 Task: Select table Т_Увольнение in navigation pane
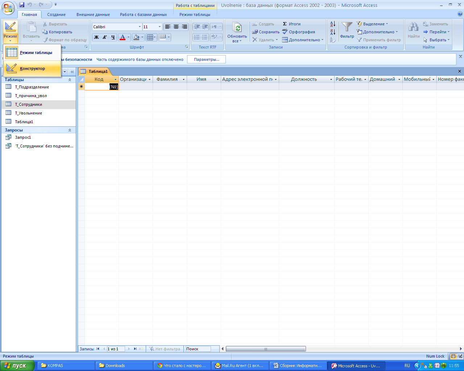point(39,113)
